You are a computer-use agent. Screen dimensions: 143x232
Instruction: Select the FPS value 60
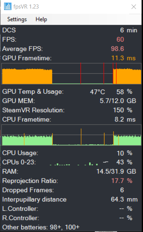coord(120,39)
